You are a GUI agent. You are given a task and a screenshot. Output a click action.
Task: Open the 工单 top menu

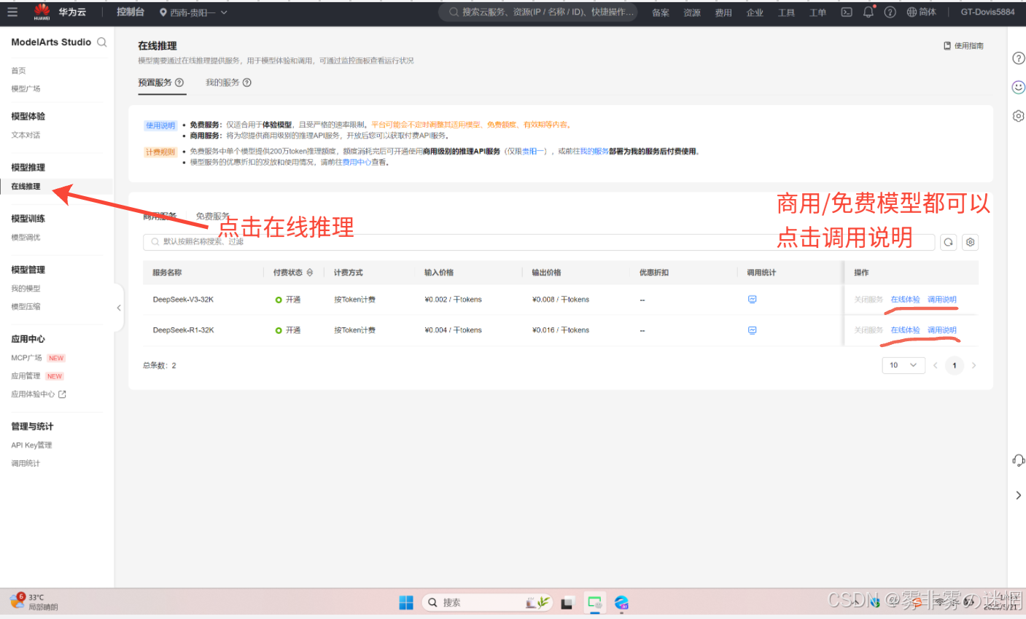tap(817, 12)
